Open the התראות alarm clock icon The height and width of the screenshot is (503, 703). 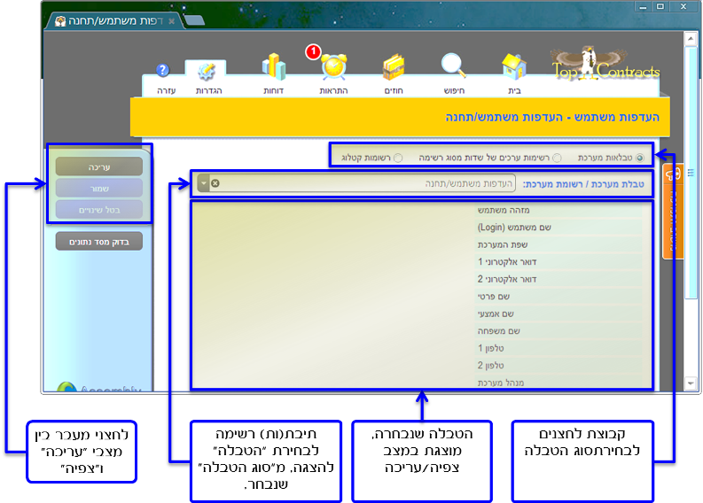click(334, 67)
